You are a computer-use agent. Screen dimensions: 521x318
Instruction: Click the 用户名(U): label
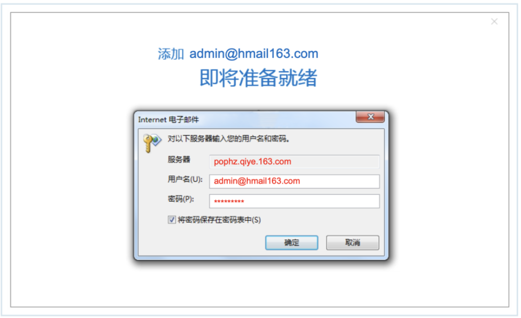(185, 179)
